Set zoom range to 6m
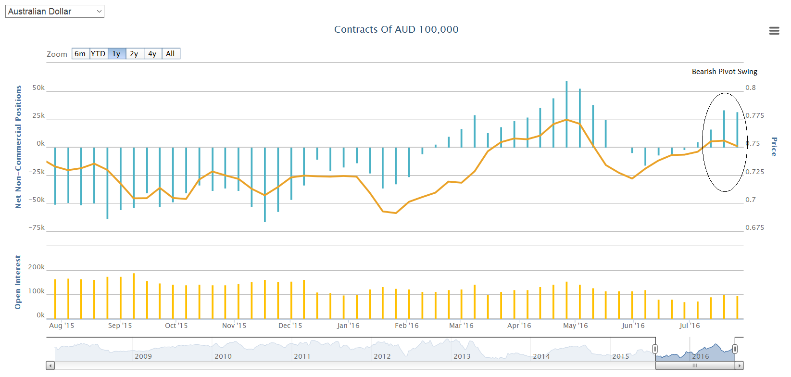Viewport: 791px width, 377px height. coord(80,54)
